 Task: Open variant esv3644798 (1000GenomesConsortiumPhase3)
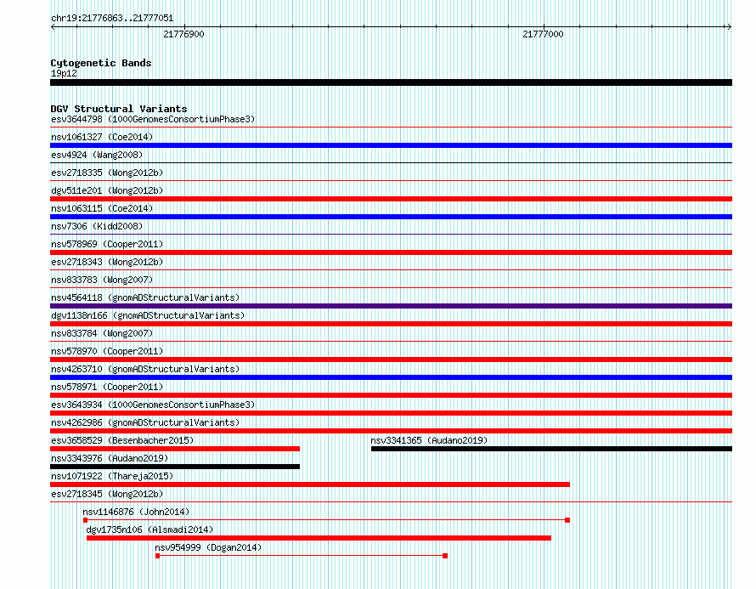click(153, 119)
